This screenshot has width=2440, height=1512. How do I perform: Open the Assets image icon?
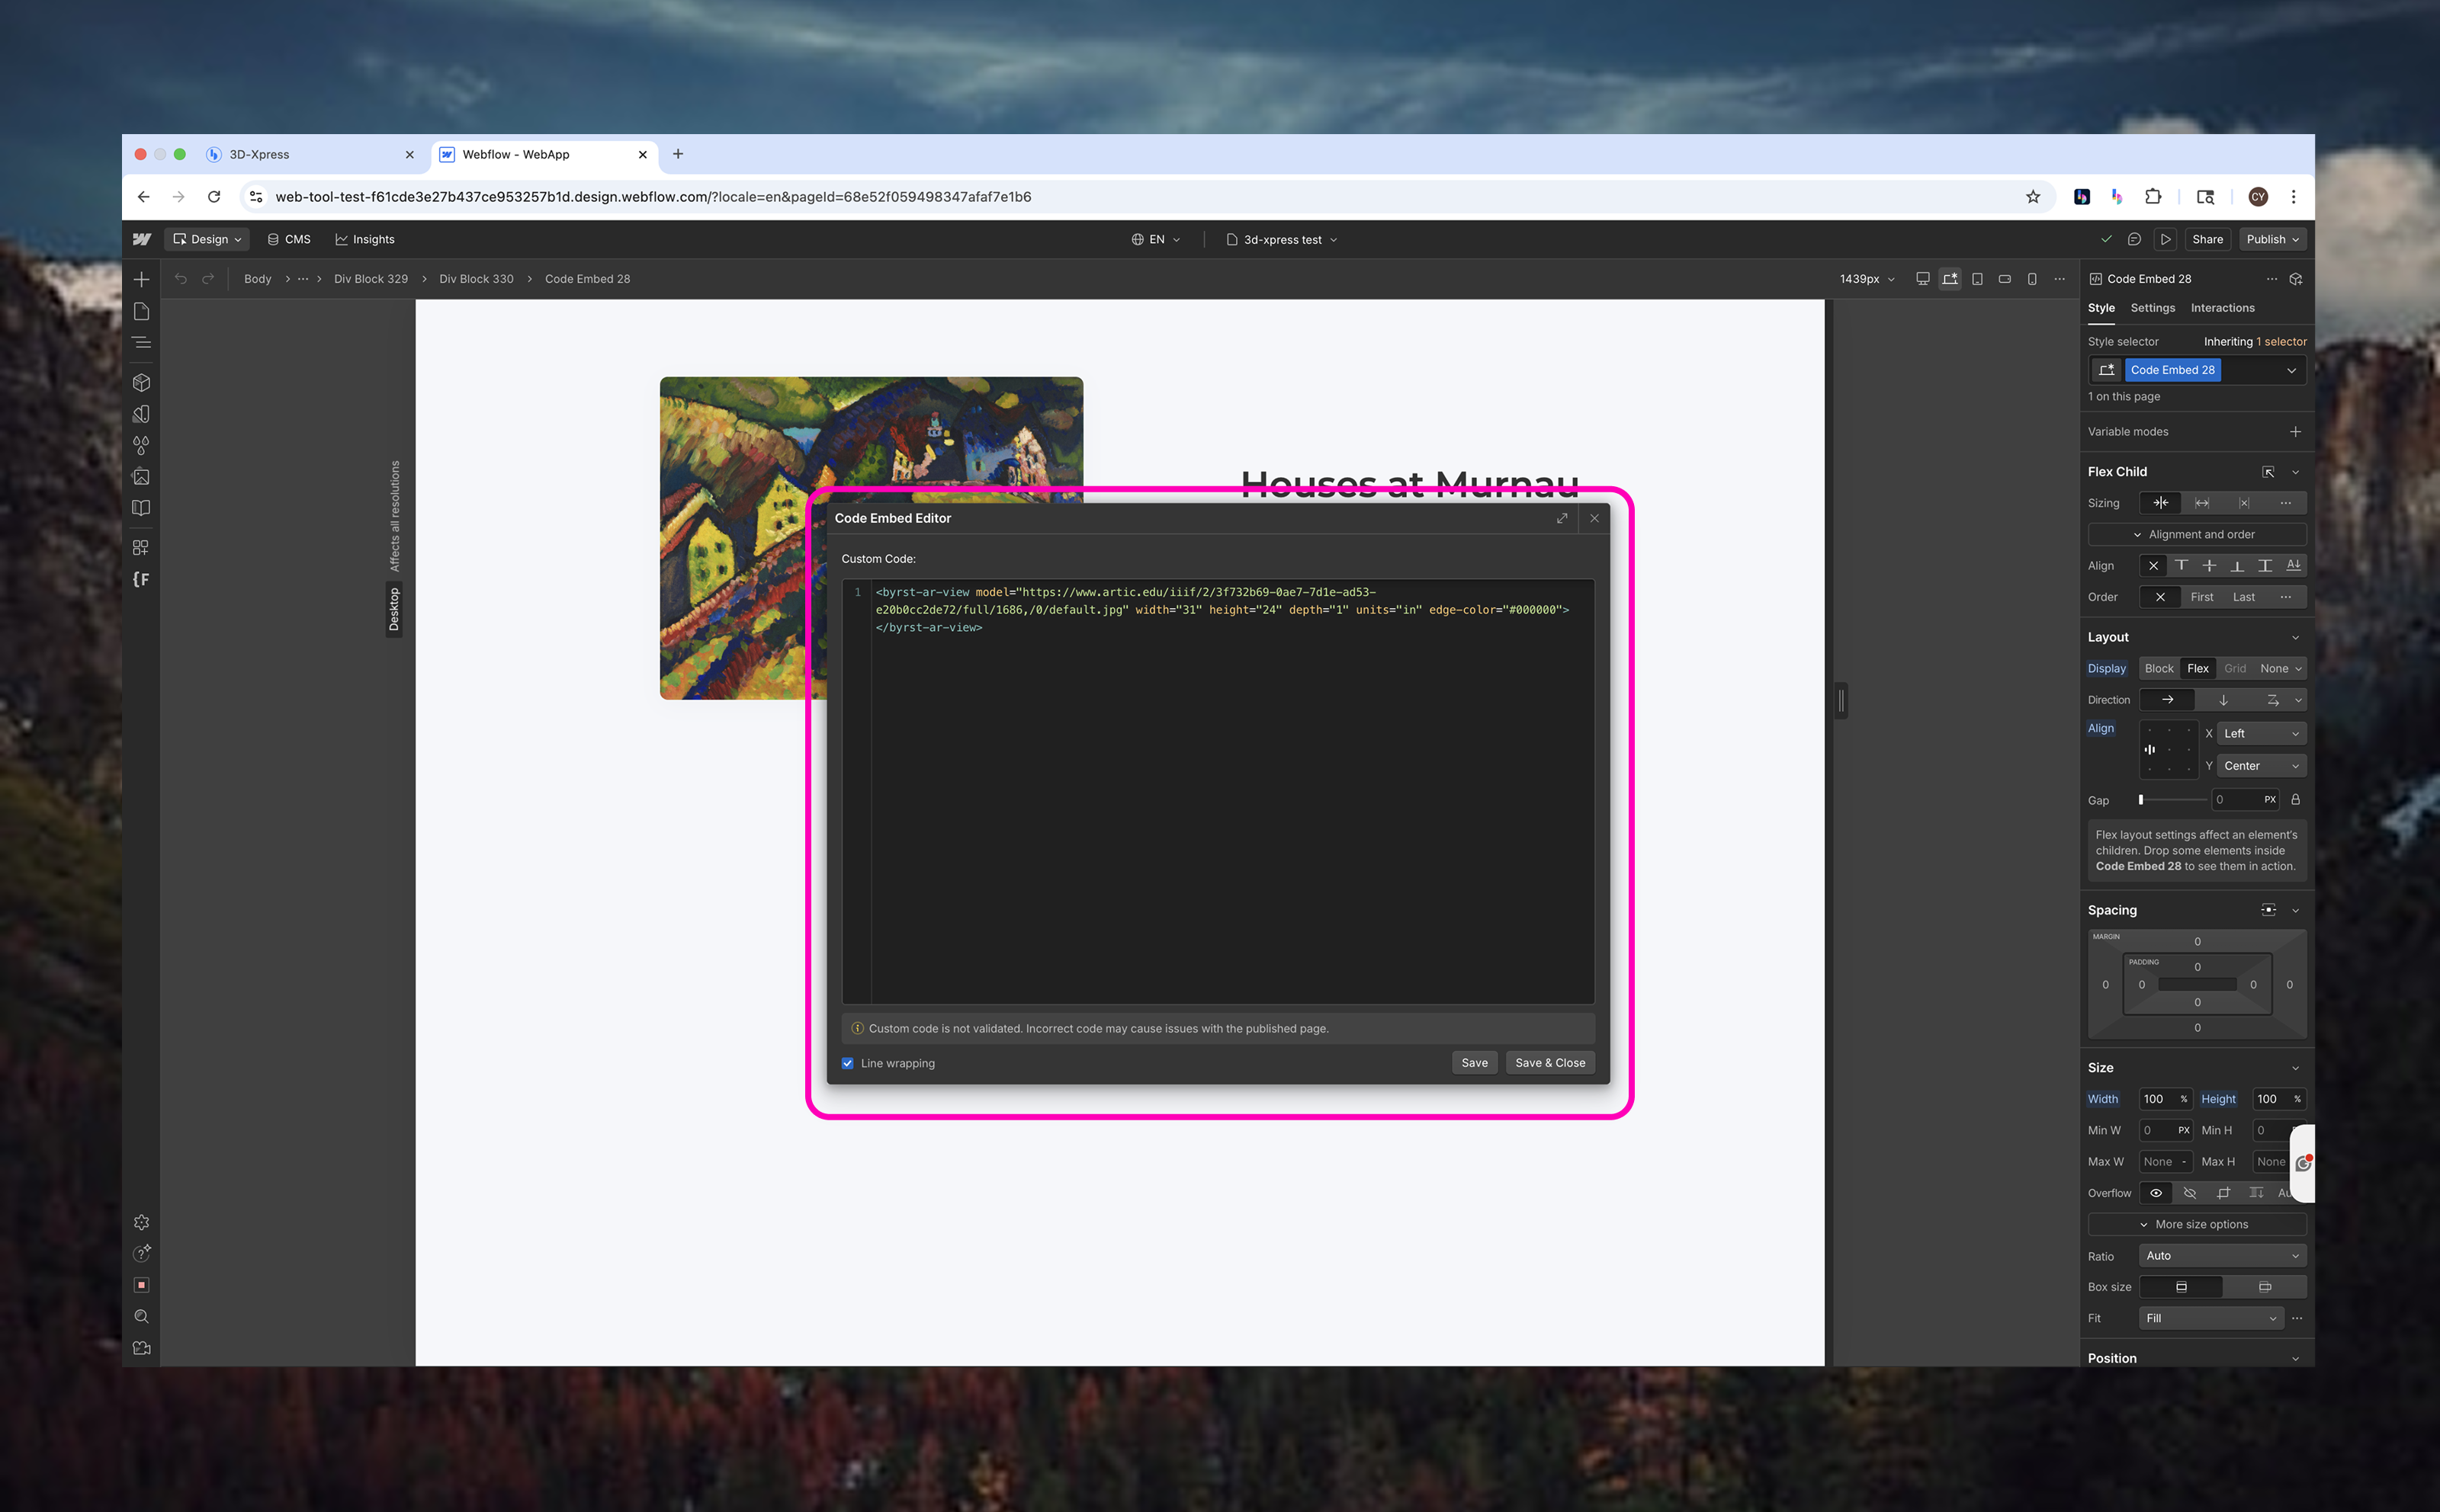pos(141,477)
